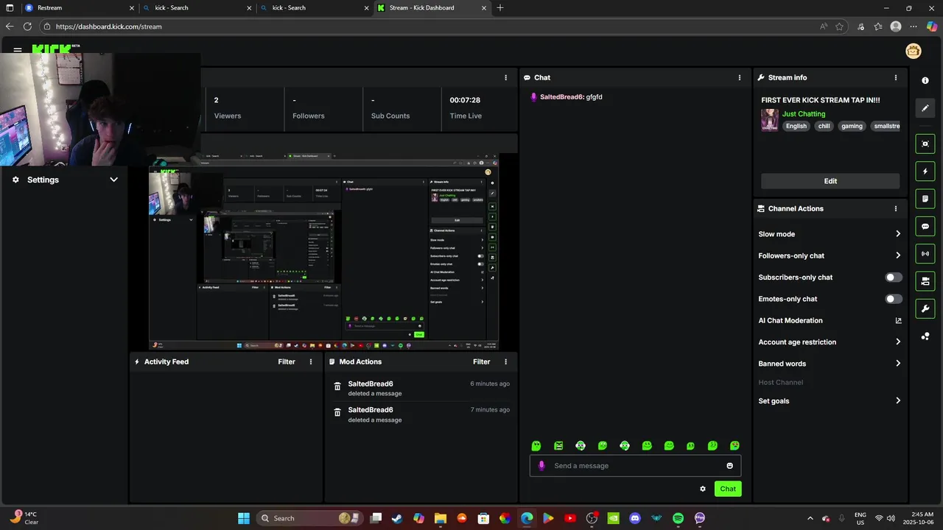Screen dimensions: 943x530
Task: Expand the Settings section chevron
Action: [113, 180]
